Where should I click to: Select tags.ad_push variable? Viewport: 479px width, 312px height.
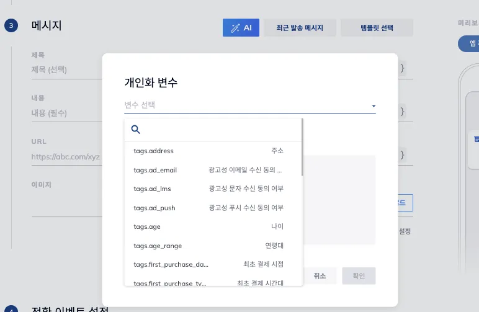click(213, 208)
